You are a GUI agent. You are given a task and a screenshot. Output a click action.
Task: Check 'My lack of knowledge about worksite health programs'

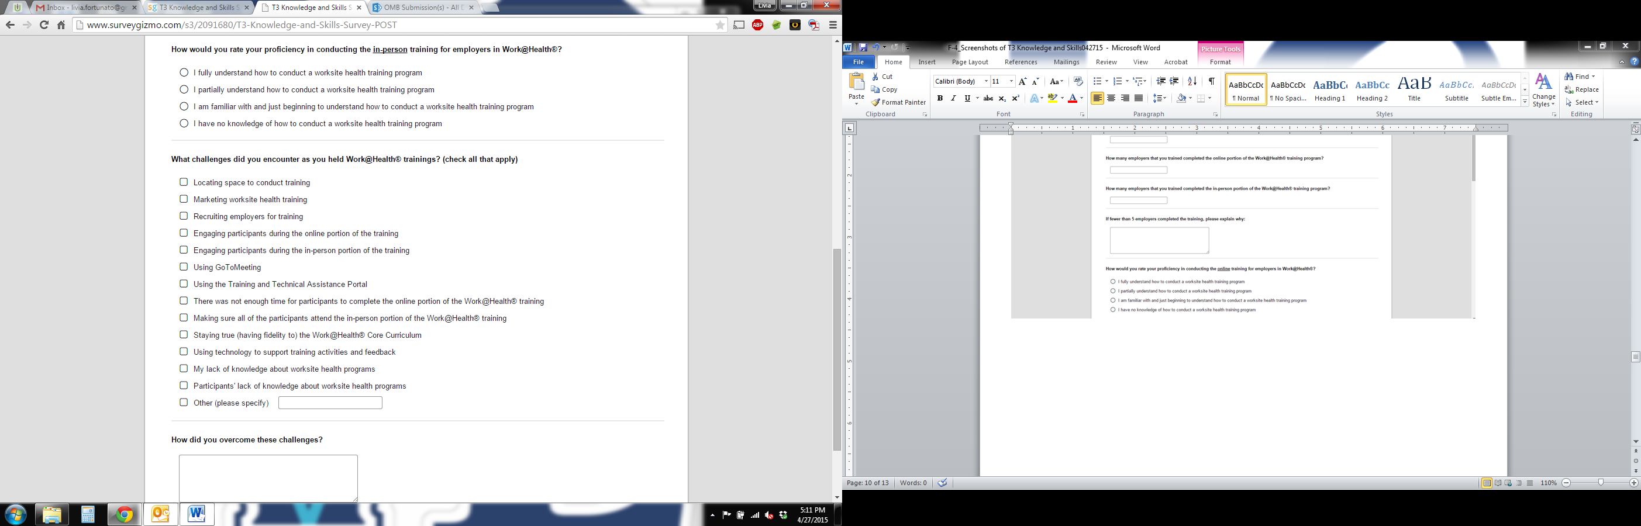point(184,368)
